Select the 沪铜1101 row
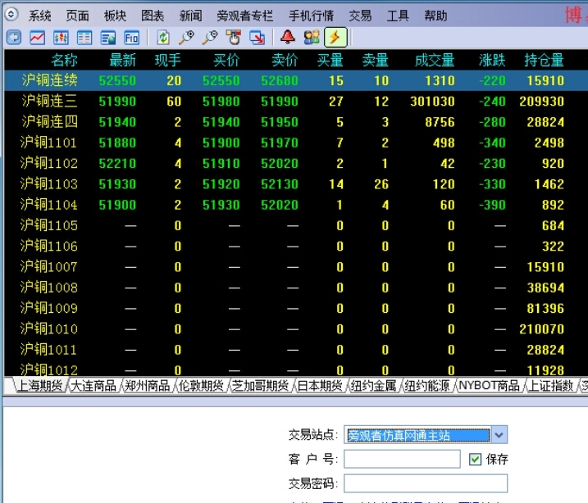Screen dimensions: 588x503 tap(295, 143)
